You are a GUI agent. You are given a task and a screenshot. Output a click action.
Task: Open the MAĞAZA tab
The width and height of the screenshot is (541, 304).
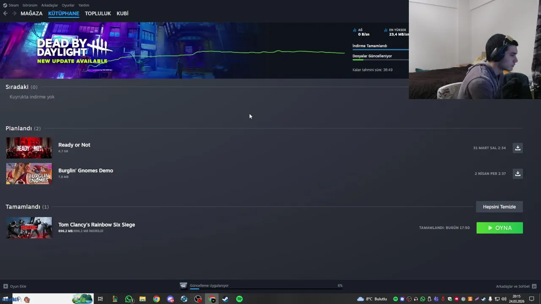32,14
